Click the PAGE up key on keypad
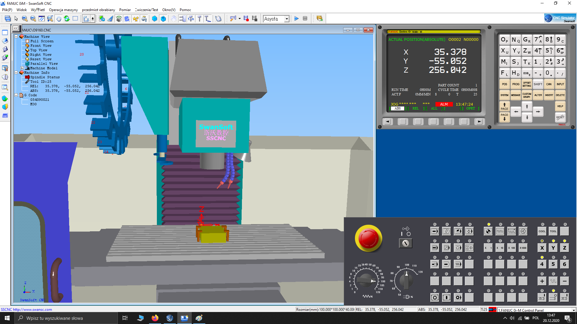The image size is (577, 324). [x=505, y=106]
